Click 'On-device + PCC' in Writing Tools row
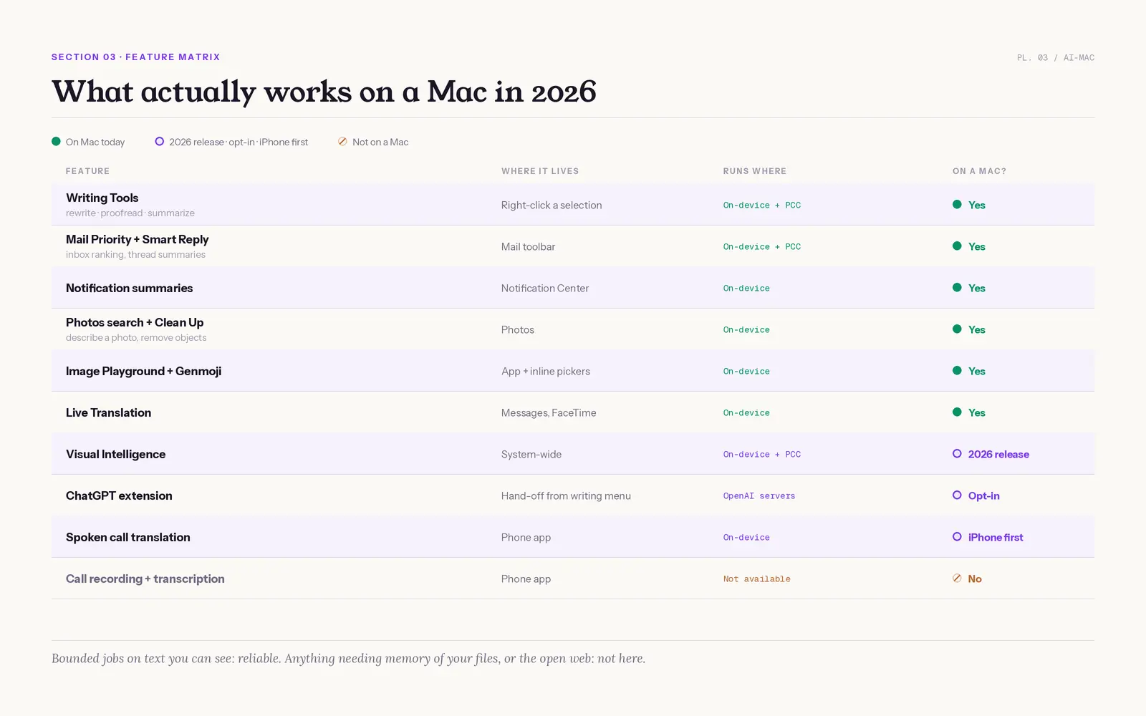Screen dimensions: 1146x716 [762, 205]
